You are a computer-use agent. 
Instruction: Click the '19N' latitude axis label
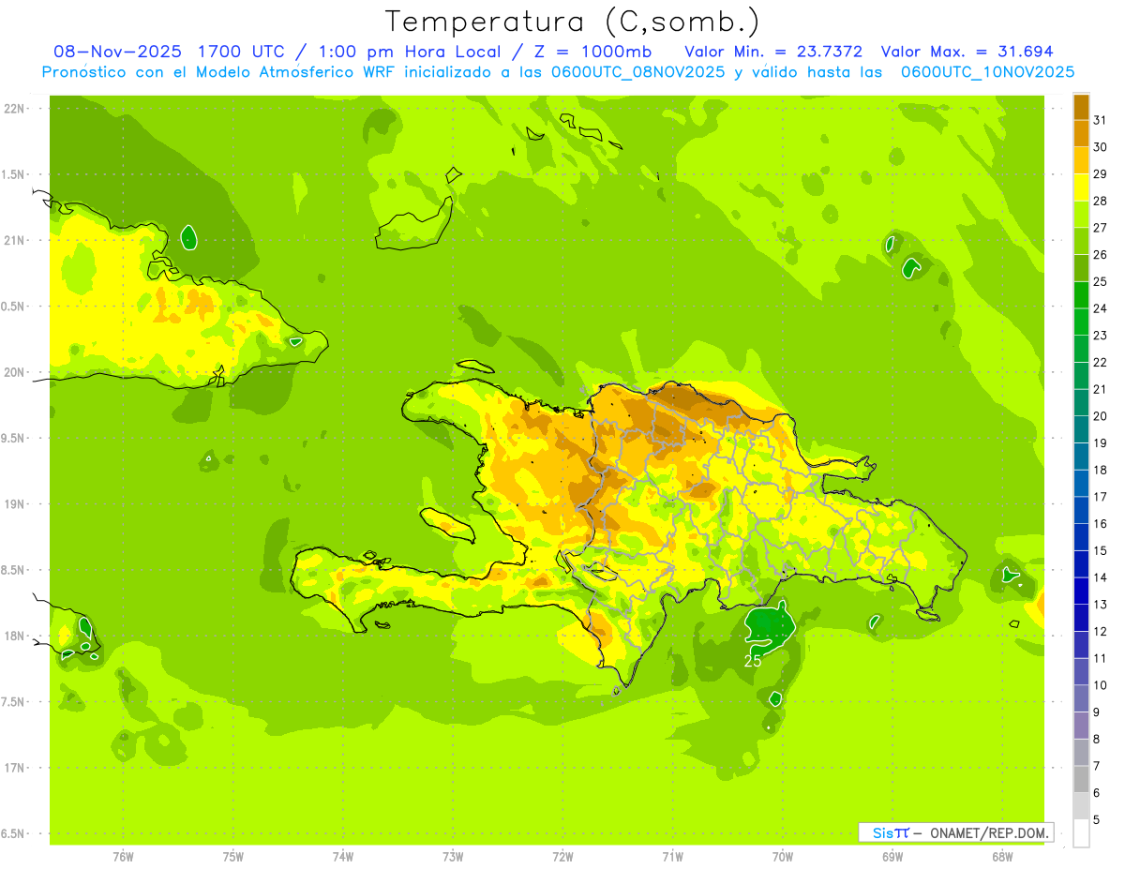pyautogui.click(x=14, y=504)
